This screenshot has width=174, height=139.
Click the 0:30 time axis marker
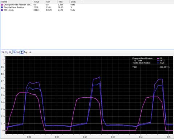pos(29,137)
